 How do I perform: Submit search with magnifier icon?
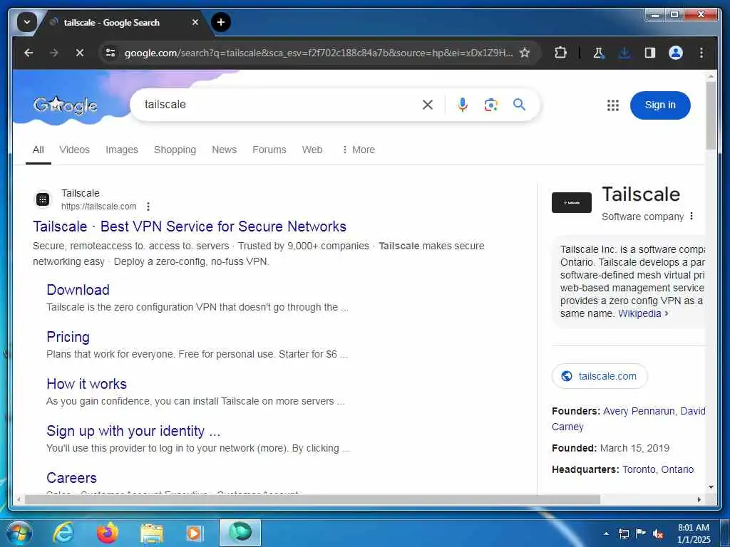[x=520, y=105]
